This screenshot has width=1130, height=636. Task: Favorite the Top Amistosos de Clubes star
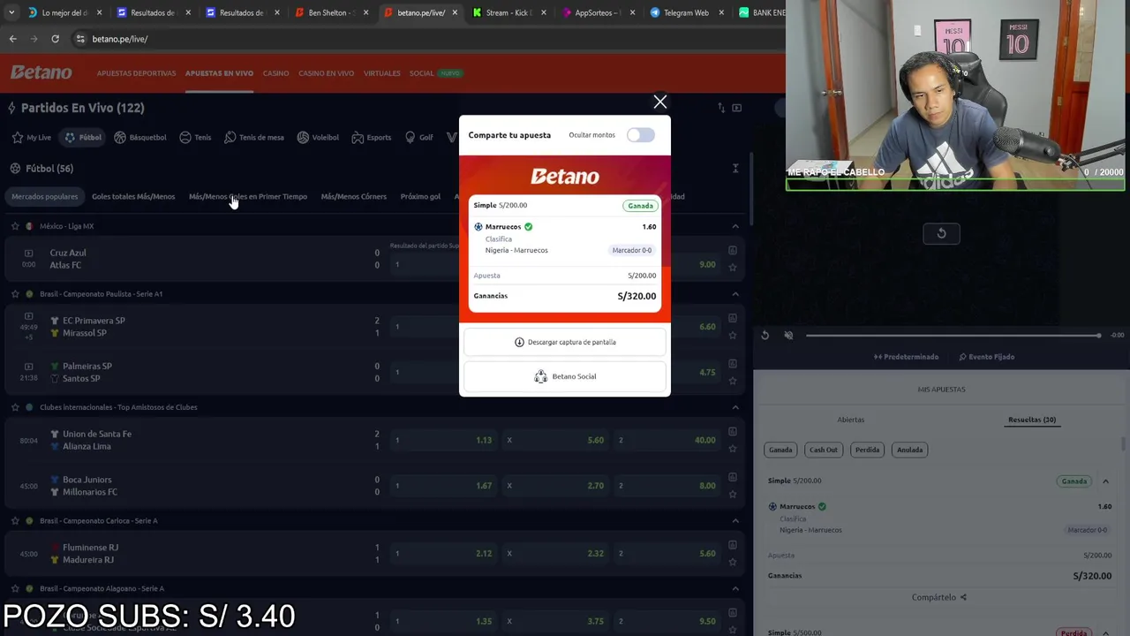pos(15,407)
